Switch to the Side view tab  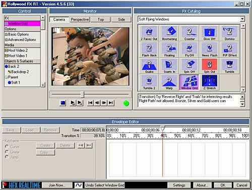pos(121,19)
